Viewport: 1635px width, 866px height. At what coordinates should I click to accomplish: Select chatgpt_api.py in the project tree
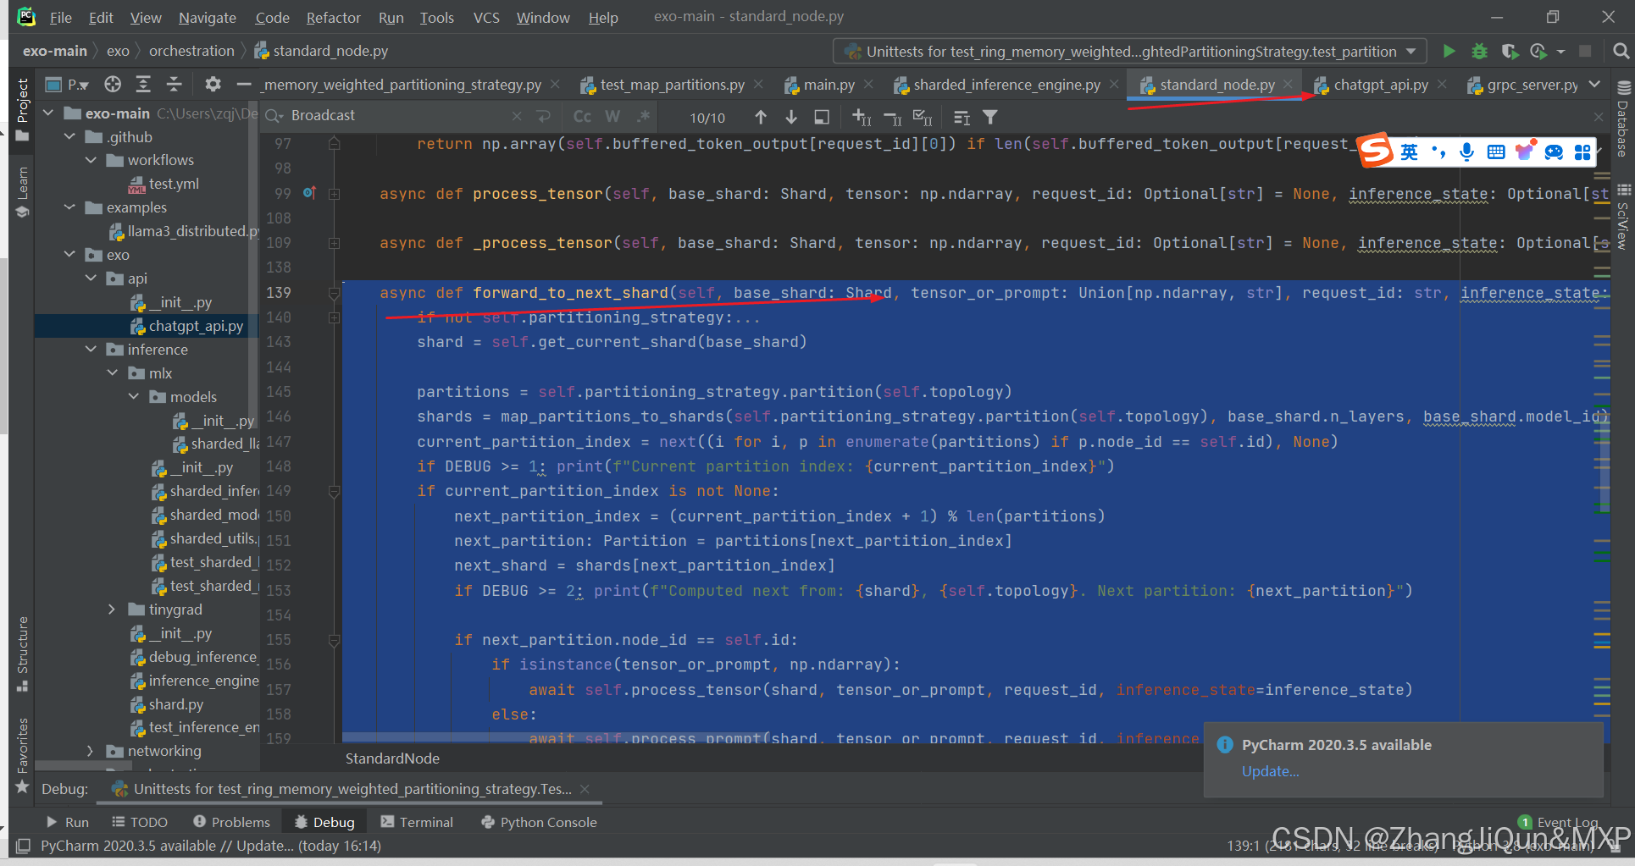pos(196,326)
